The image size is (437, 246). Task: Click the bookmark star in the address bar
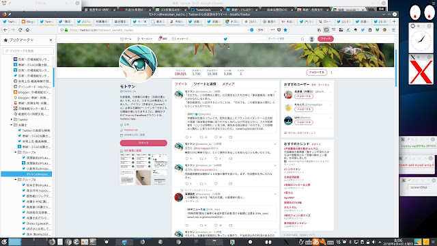(x=285, y=30)
